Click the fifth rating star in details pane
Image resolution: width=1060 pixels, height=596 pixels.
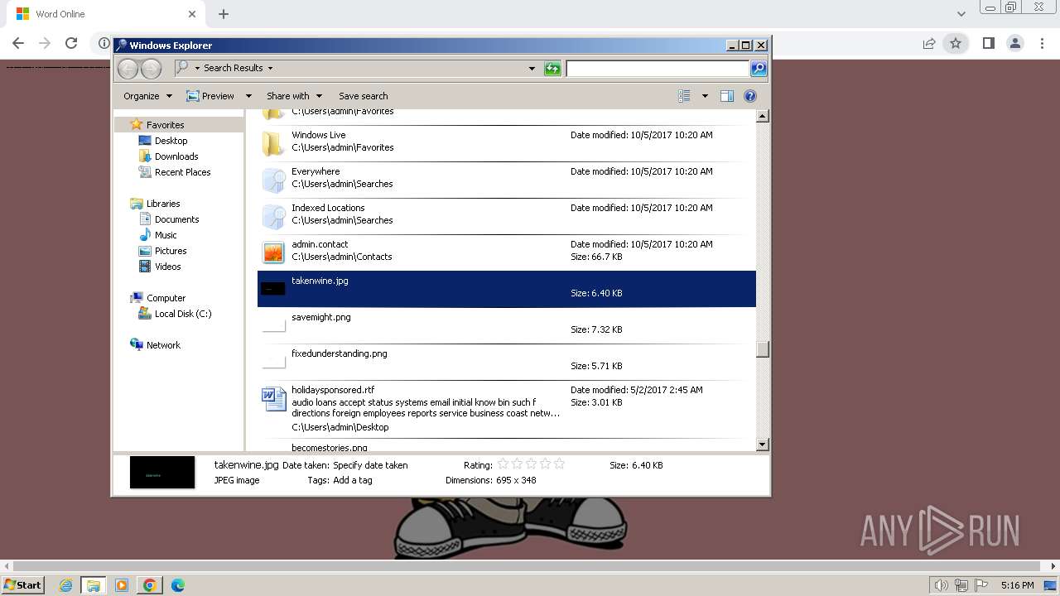[x=559, y=464]
